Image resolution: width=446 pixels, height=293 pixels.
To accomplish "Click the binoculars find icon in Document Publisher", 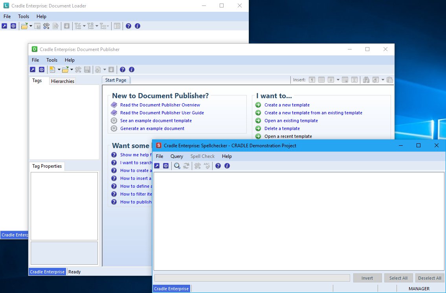I will (366, 80).
